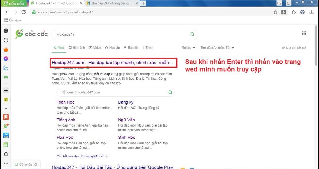
Task: Click the address bar URL
Action: [x=65, y=12]
